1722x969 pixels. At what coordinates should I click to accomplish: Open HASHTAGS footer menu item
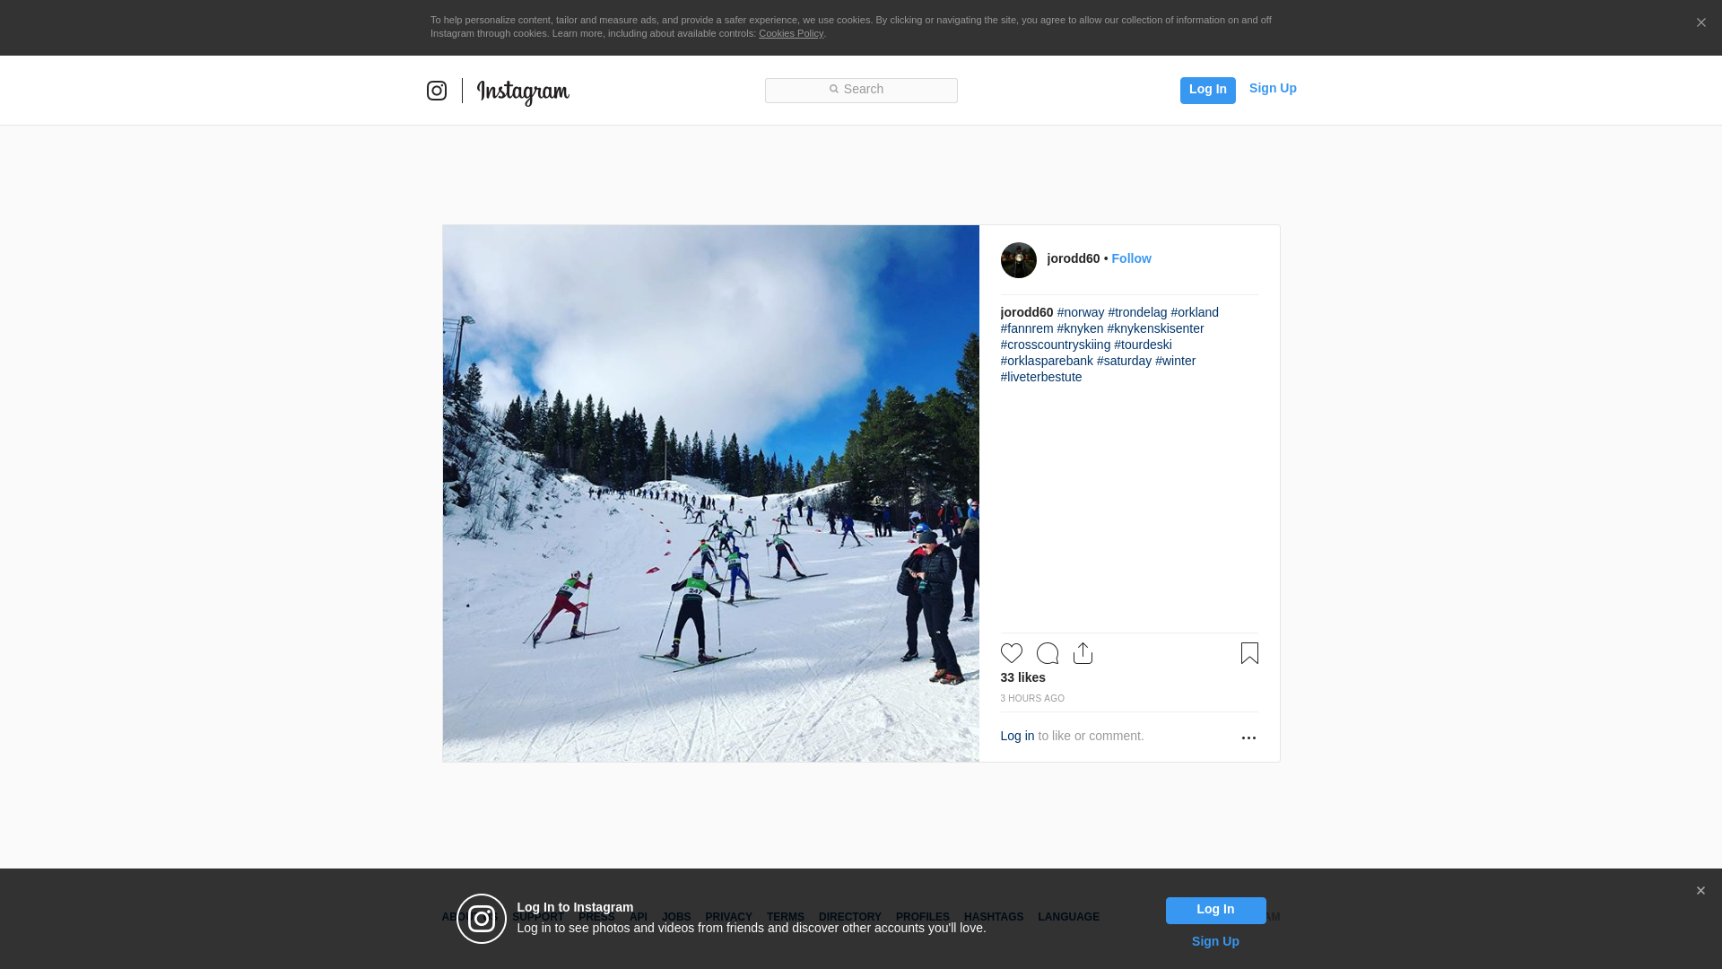[993, 917]
